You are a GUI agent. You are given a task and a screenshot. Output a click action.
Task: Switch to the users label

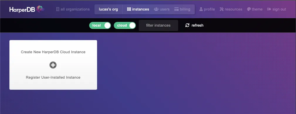[165, 9]
